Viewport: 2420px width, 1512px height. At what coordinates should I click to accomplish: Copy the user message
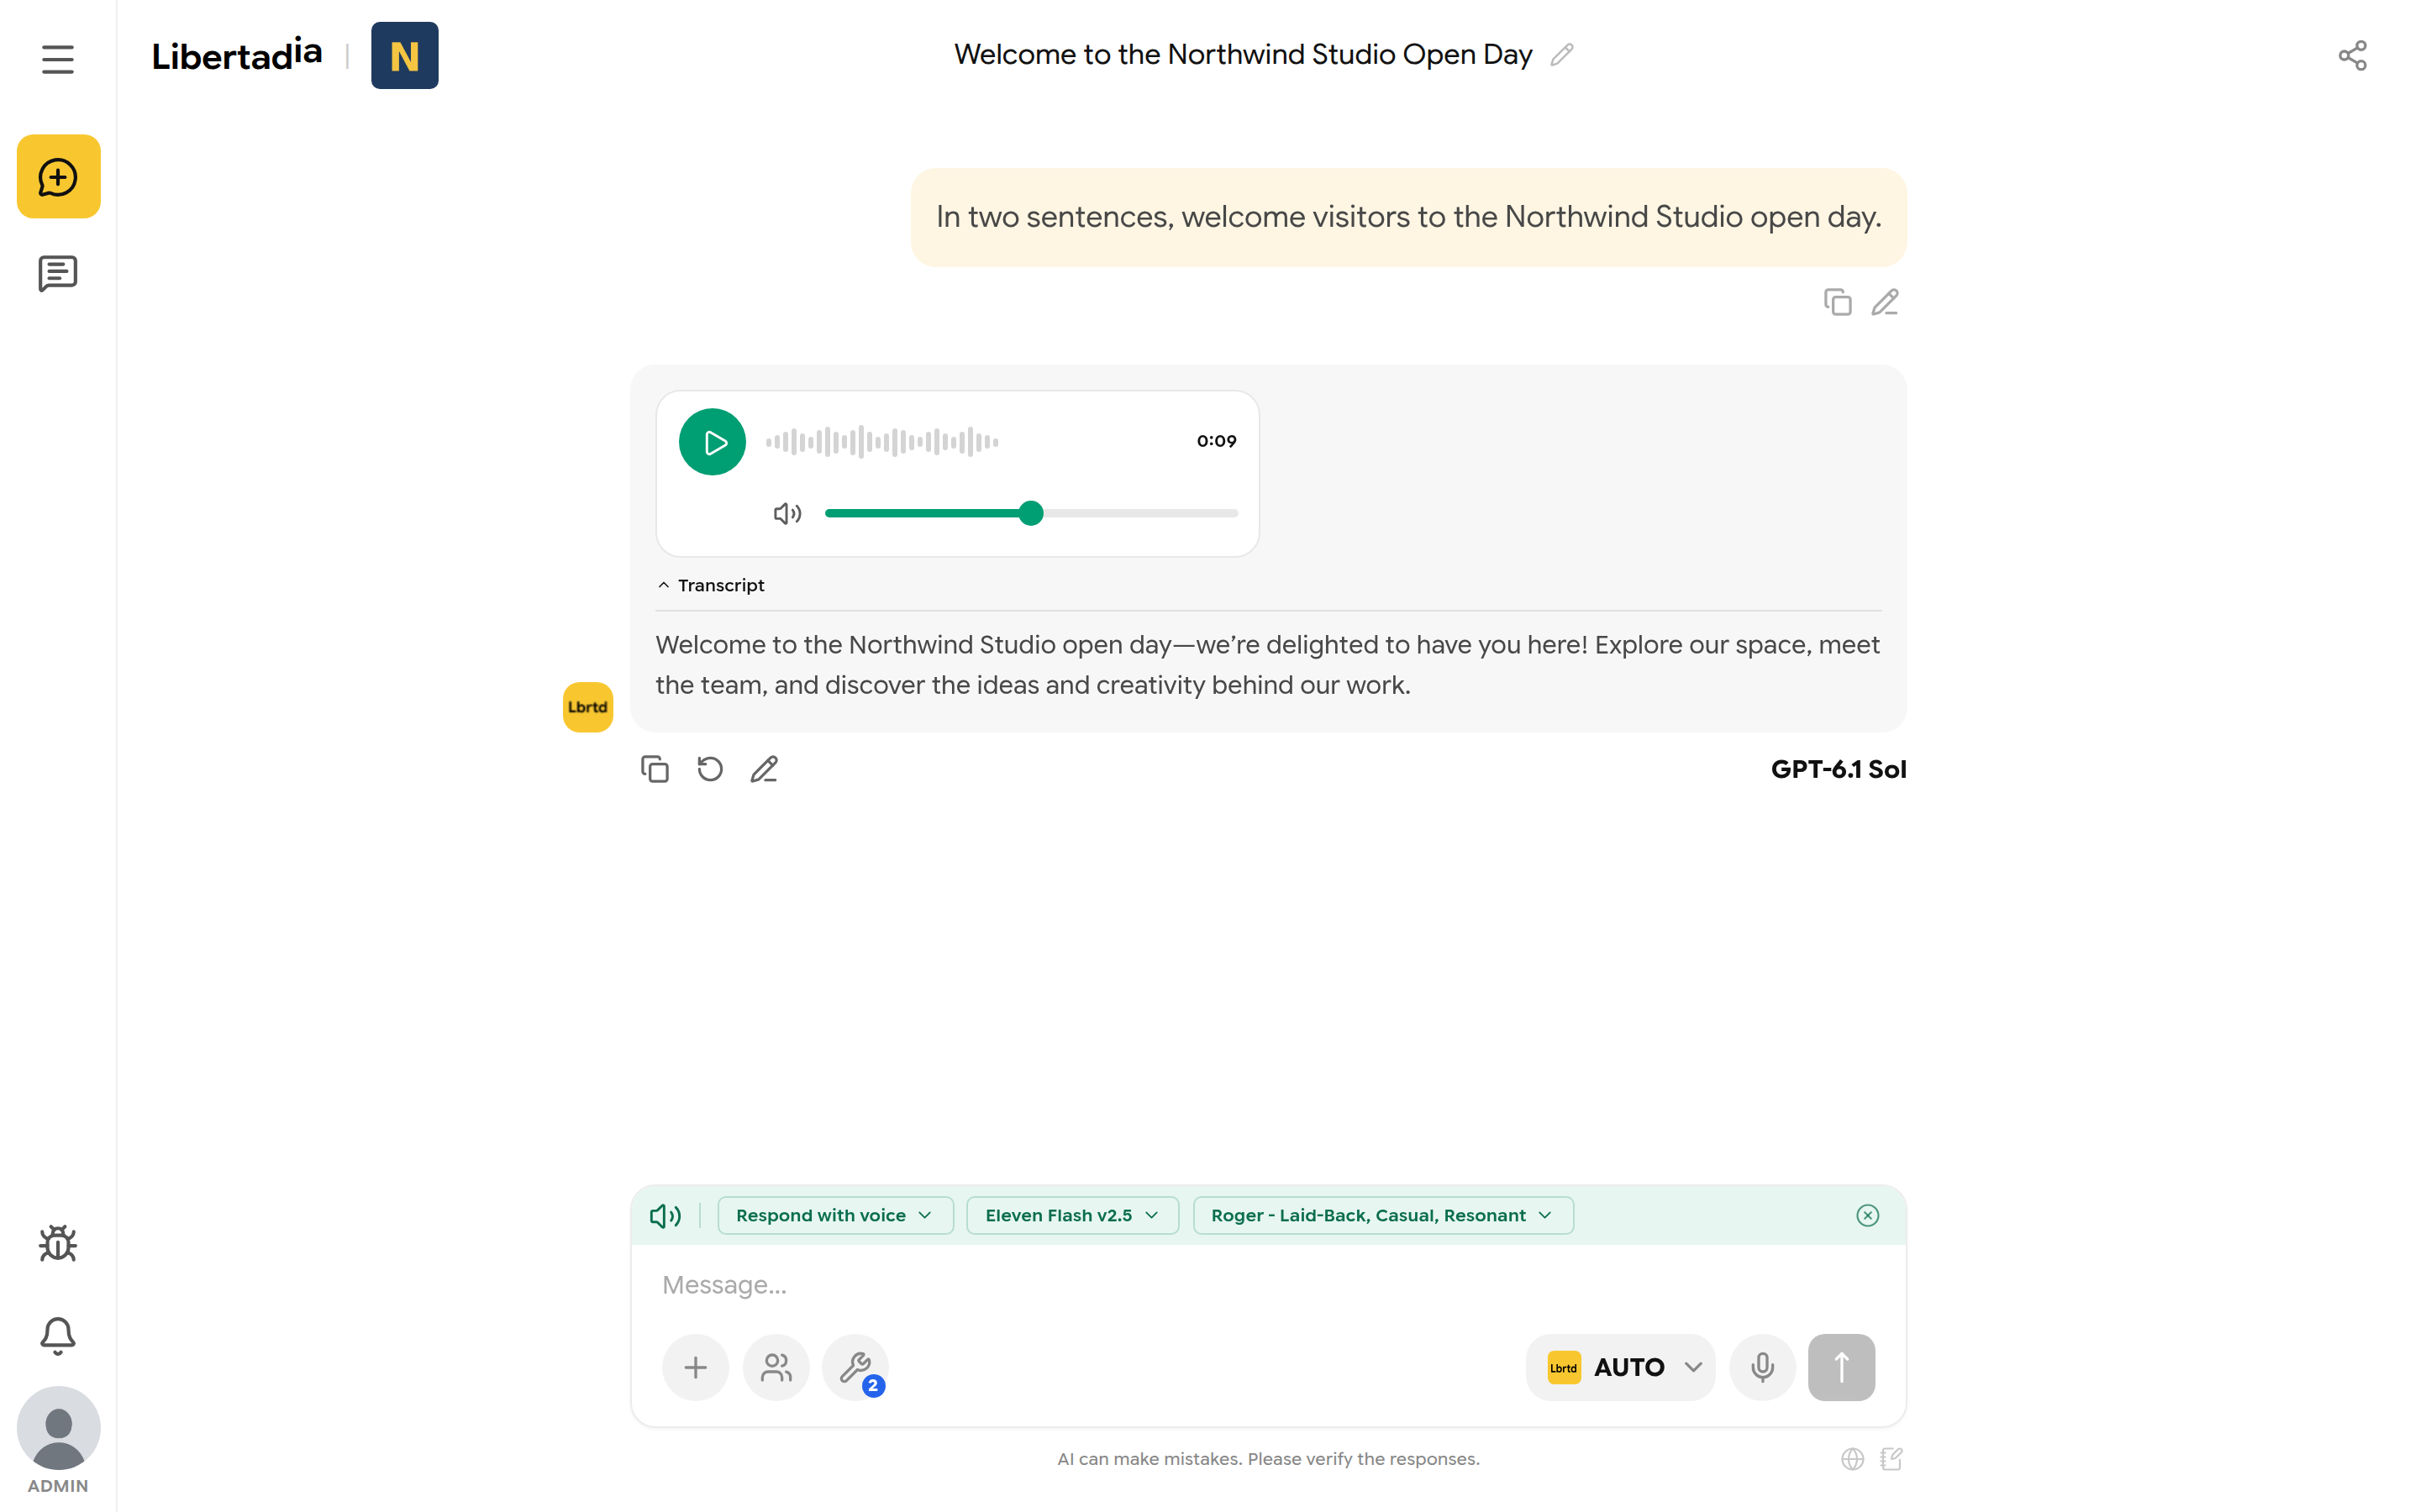(1837, 302)
